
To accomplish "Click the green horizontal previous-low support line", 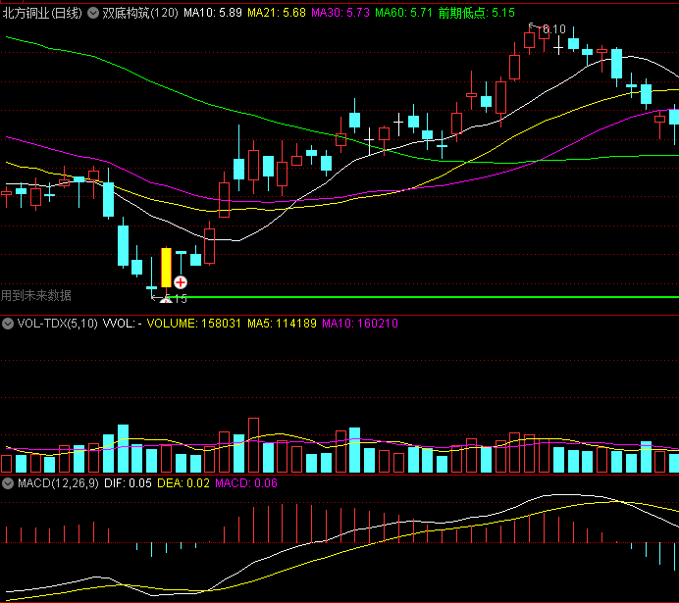I will coord(424,297).
